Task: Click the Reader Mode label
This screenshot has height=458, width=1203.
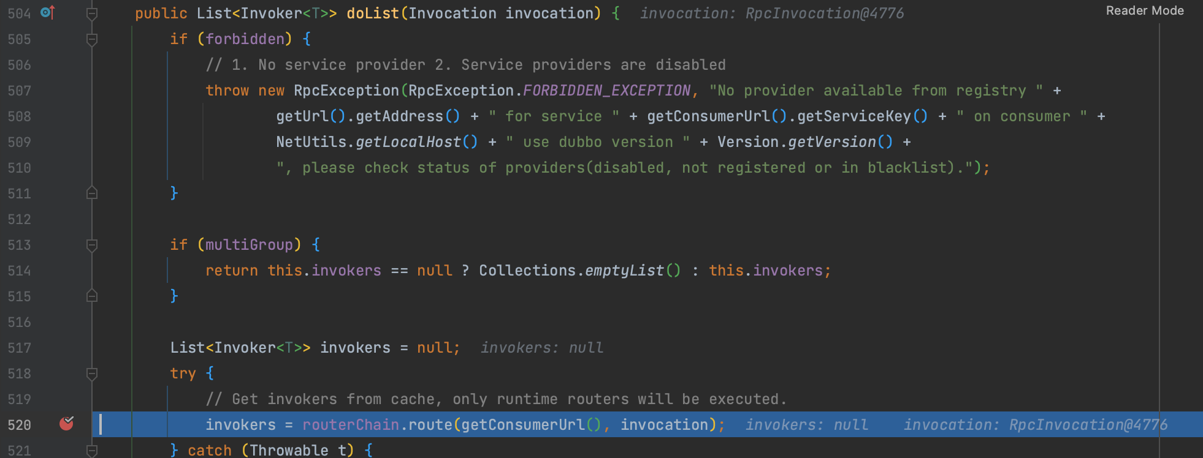Action: point(1145,10)
